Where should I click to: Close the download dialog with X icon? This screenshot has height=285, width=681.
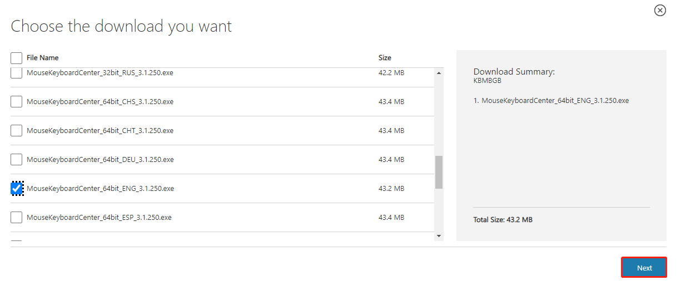pos(660,10)
